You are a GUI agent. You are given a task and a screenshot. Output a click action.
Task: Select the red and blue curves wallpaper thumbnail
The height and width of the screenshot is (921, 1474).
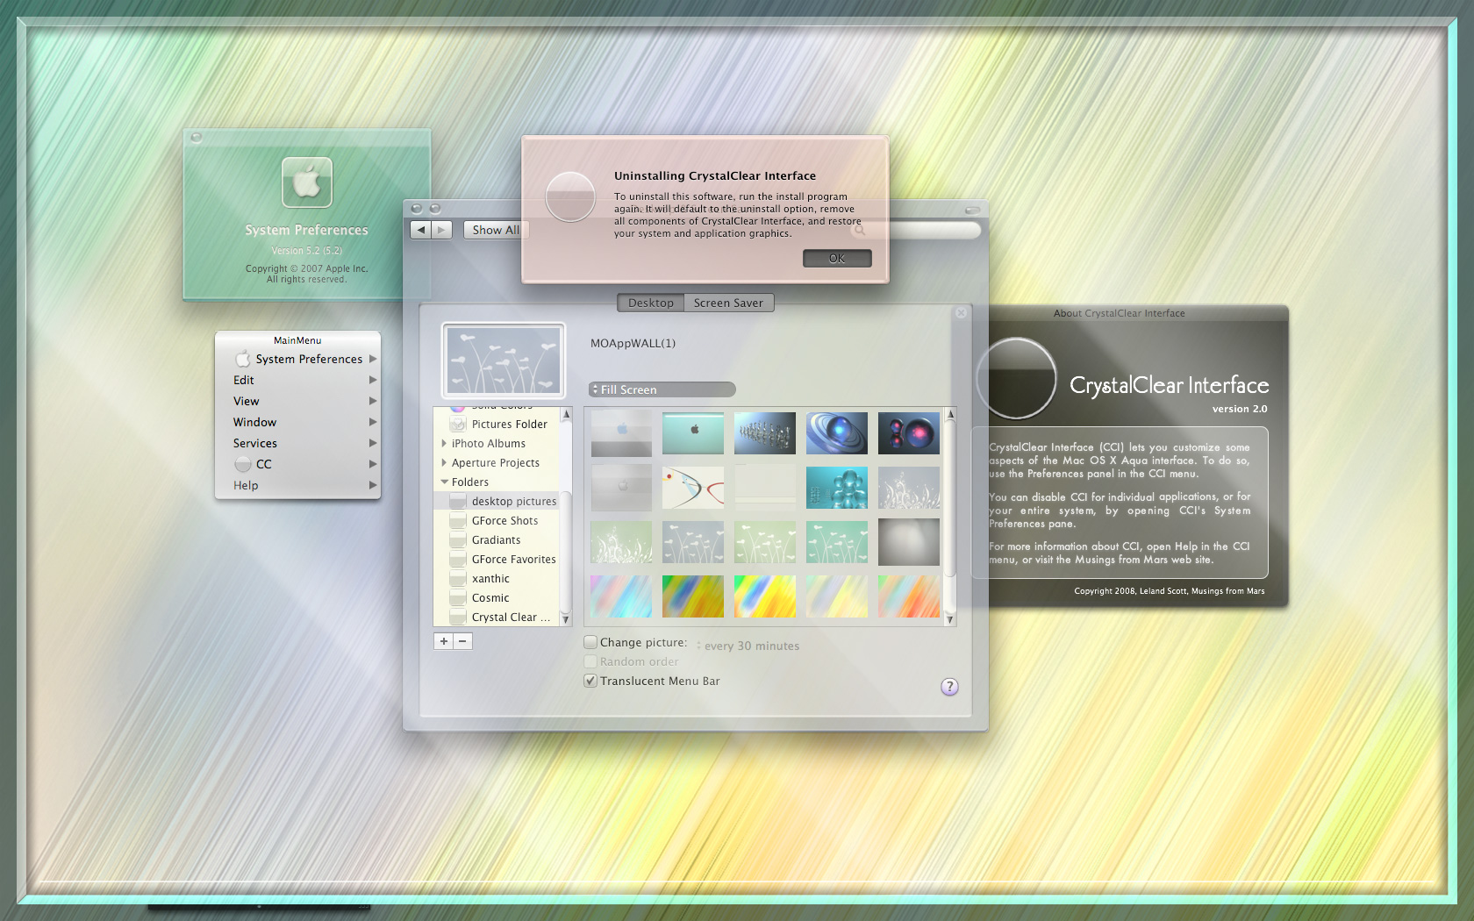pyautogui.click(x=693, y=488)
